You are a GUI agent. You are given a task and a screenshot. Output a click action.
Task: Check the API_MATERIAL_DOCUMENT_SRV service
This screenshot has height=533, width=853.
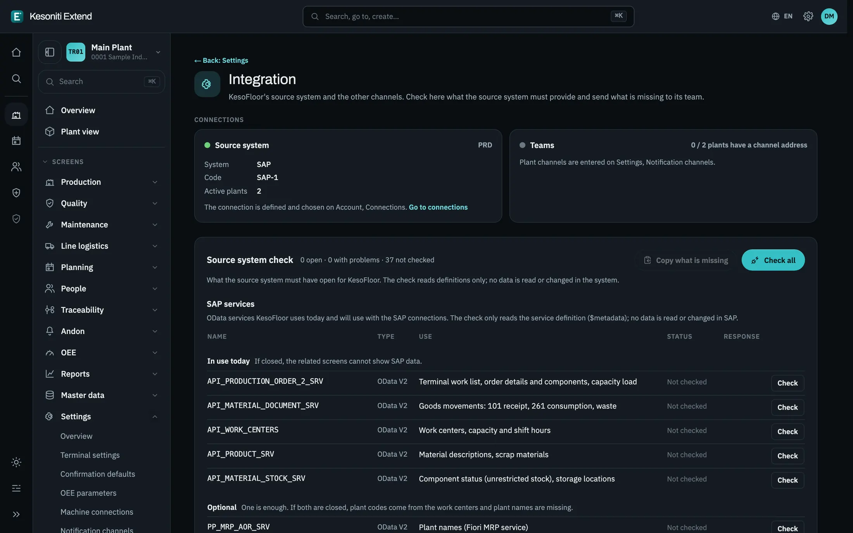(x=787, y=407)
